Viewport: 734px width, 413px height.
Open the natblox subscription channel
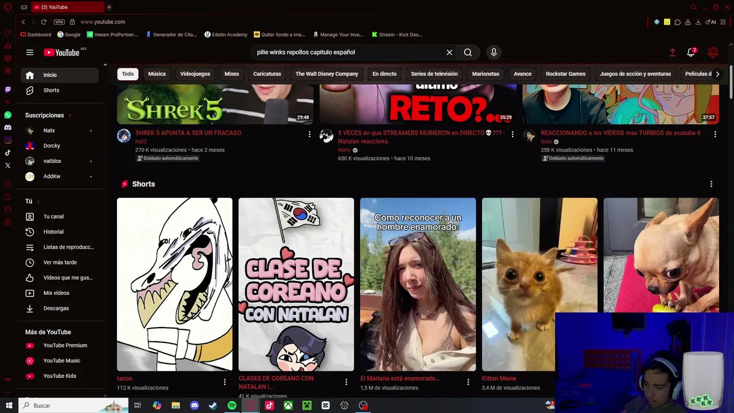coord(60,161)
